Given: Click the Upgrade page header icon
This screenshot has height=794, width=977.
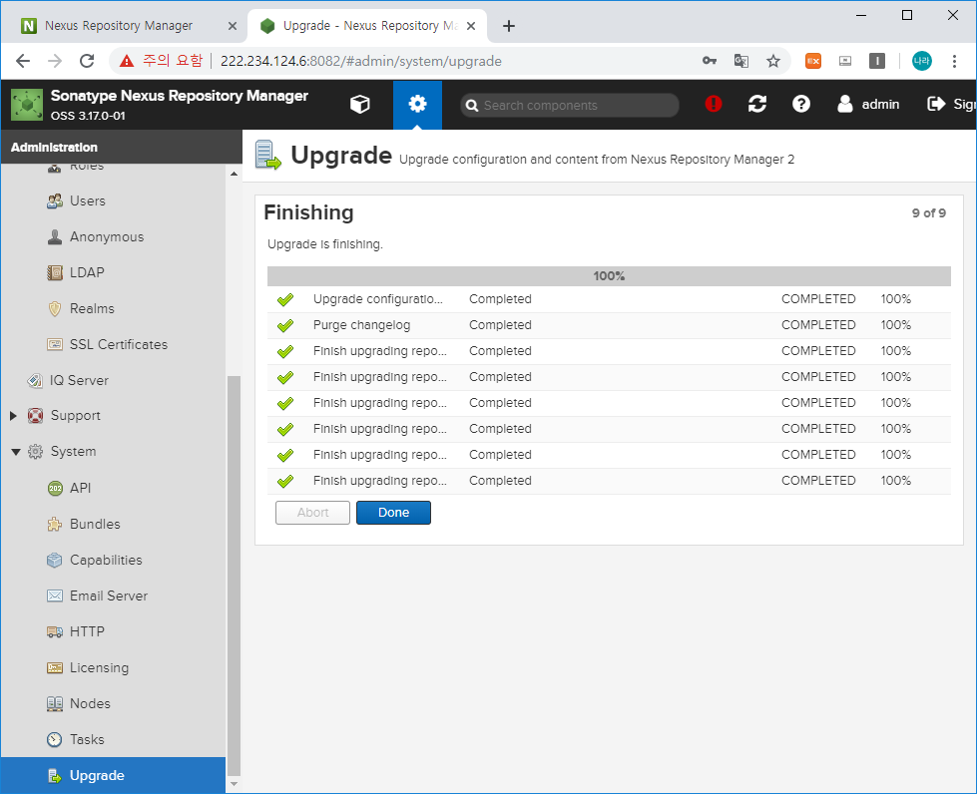Looking at the screenshot, I should point(267,155).
